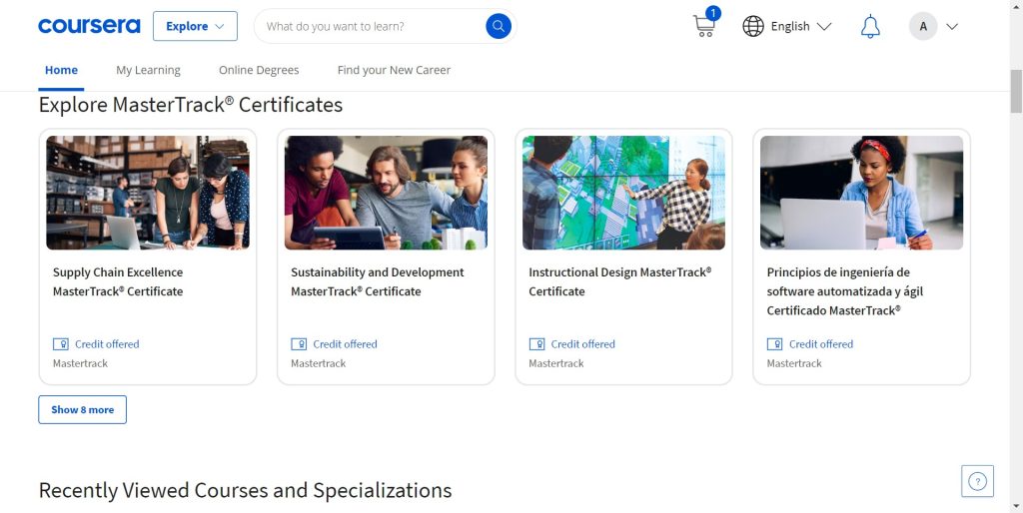1023x513 pixels.
Task: Click the Supply Chain credit offered icon
Action: (x=61, y=344)
